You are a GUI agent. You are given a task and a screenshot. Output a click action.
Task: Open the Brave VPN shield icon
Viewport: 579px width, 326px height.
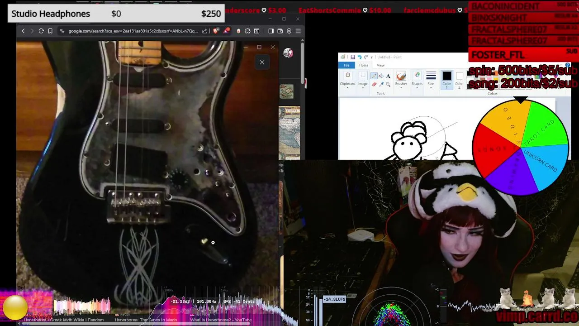[x=289, y=31]
